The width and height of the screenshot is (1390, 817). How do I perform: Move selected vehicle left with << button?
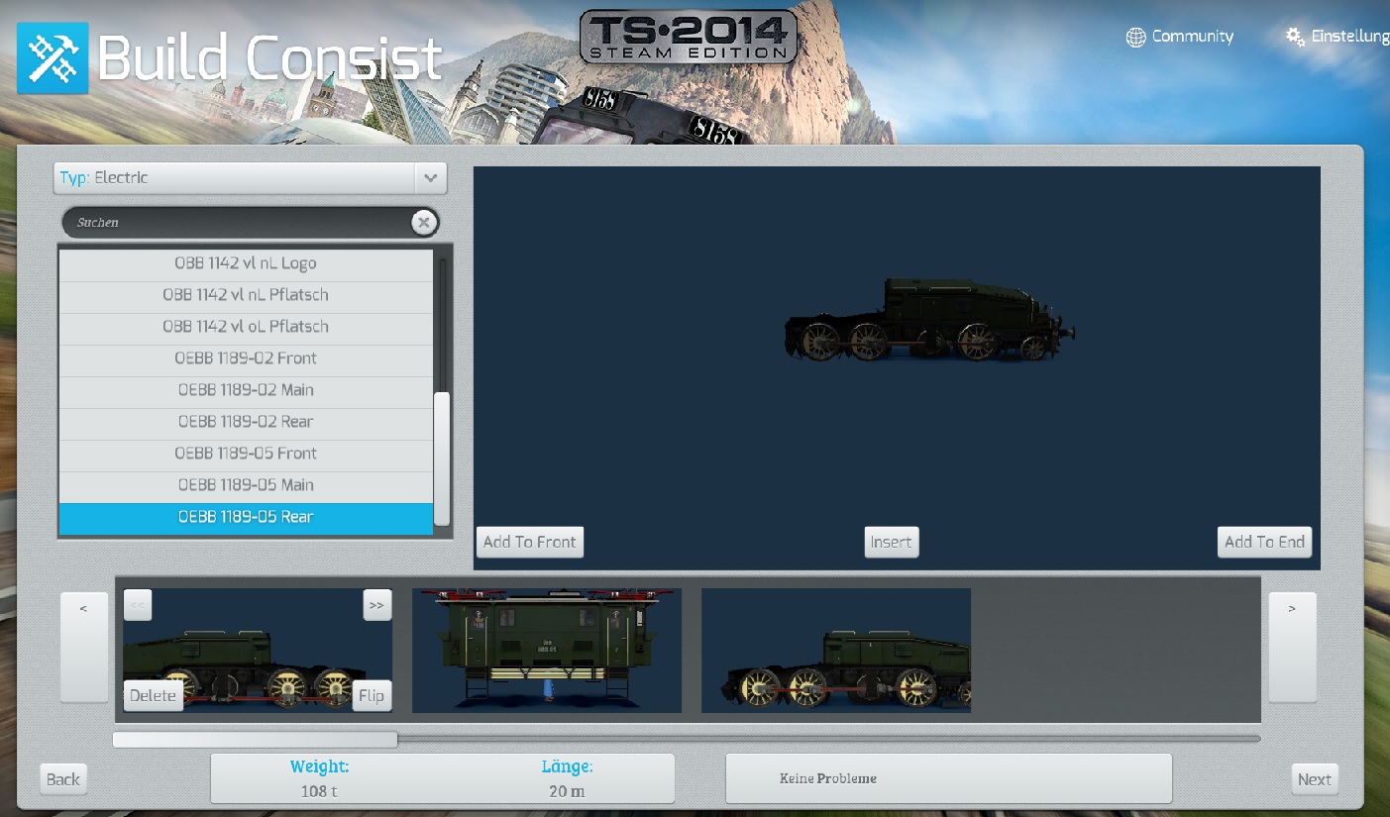(138, 604)
